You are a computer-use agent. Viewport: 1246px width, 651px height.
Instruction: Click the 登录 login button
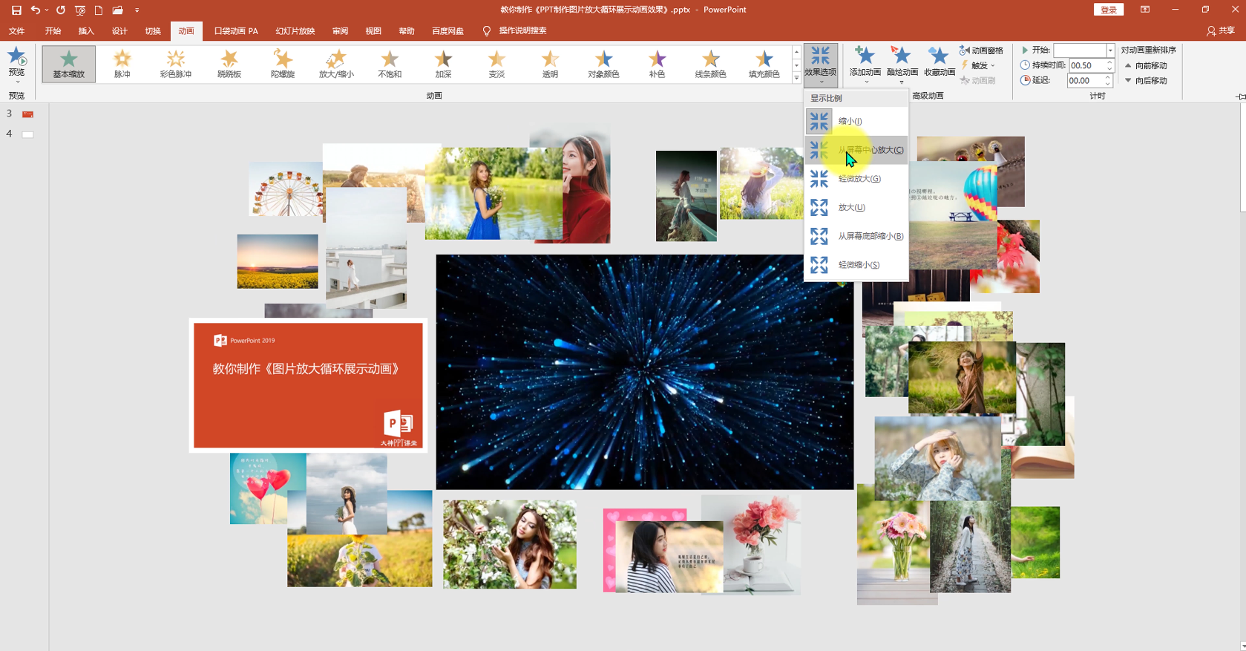(1108, 10)
